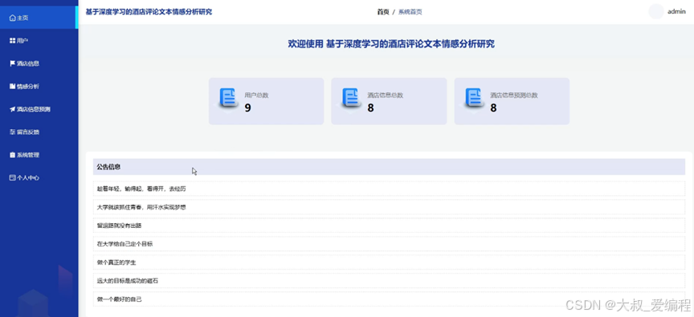Click the grid icon beside 用户
694x317 pixels.
tap(12, 41)
